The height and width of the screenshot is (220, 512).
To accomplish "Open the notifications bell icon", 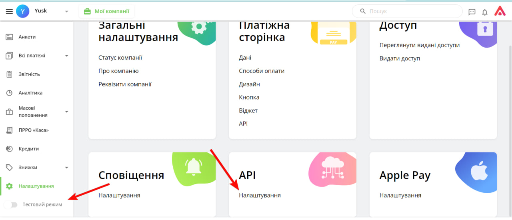I will coord(485,12).
